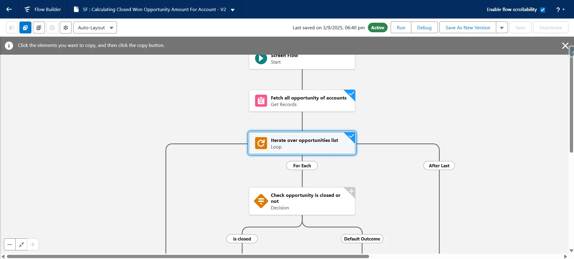The width and height of the screenshot is (574, 259).
Task: Close the copy instructions banner
Action: coord(565,46)
